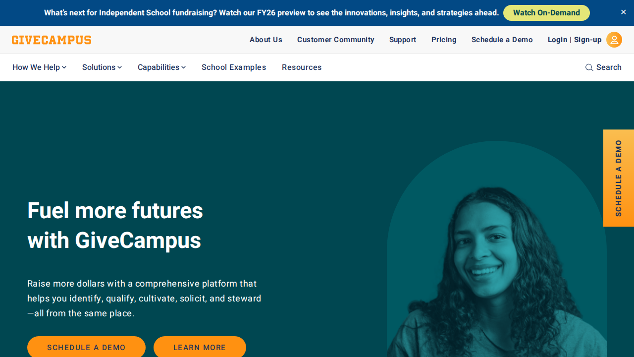The image size is (634, 357).
Task: View the Pricing page
Action: click(444, 40)
